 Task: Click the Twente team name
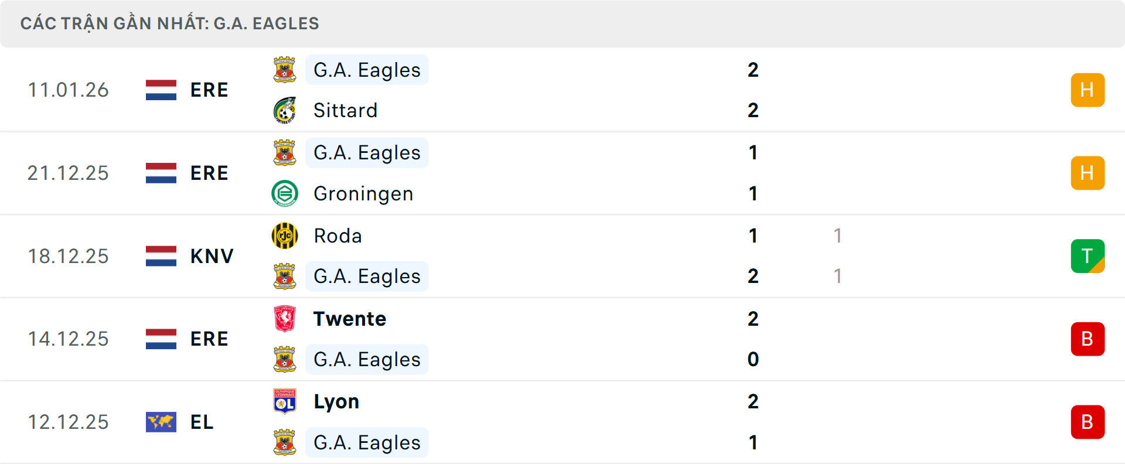[350, 319]
